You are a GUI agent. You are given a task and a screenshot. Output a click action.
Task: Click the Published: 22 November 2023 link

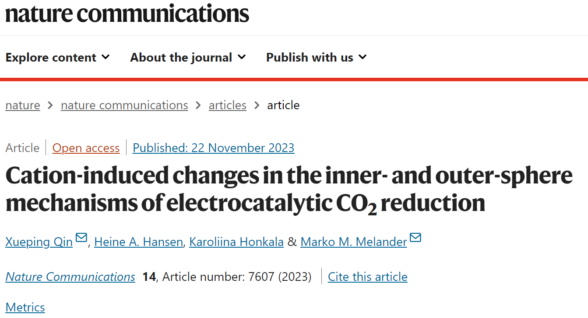214,148
